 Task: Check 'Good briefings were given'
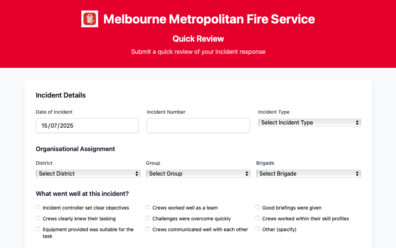[x=258, y=207]
